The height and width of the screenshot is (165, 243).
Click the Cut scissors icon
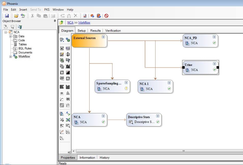(x=32, y=16)
